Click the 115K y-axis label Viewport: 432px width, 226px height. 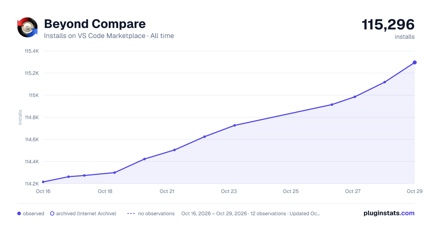tap(34, 95)
